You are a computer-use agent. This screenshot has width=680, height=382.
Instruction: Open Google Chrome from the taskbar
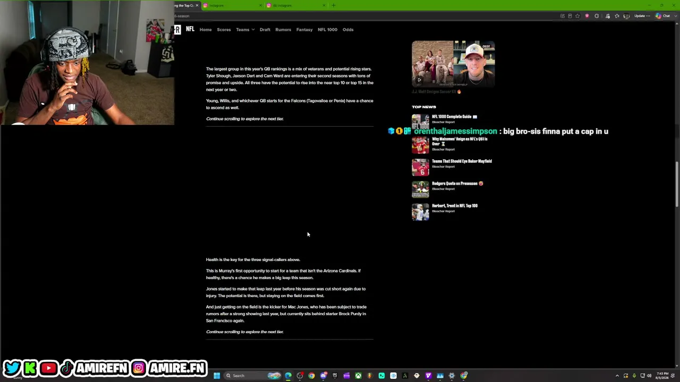point(311,376)
